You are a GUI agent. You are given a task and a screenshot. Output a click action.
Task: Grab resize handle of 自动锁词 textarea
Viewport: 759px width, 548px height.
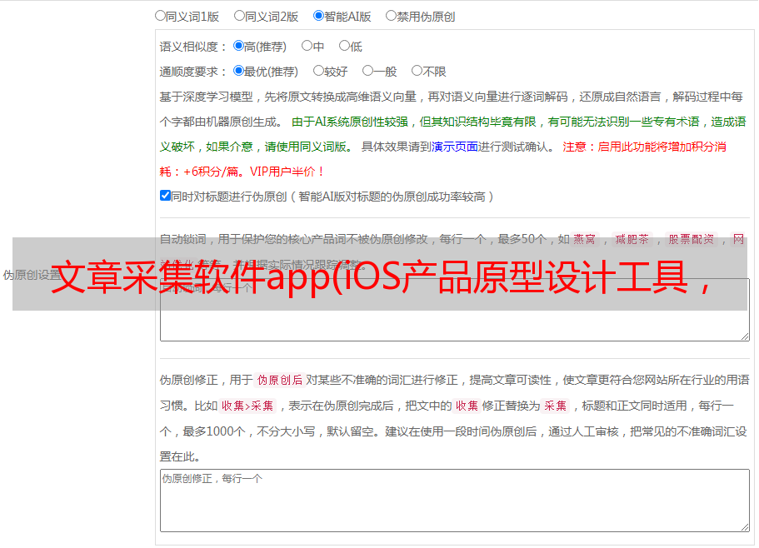click(745, 336)
